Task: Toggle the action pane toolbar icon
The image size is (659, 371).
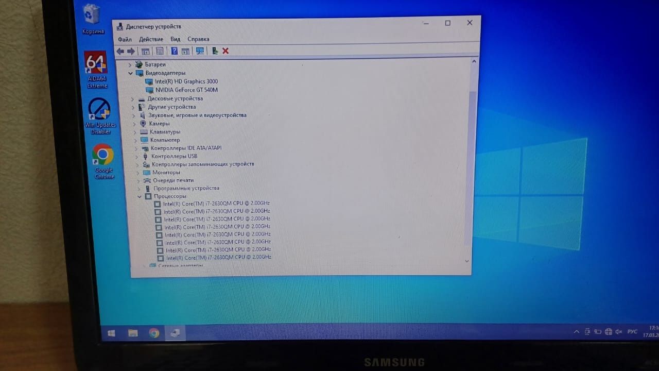Action: (x=185, y=51)
